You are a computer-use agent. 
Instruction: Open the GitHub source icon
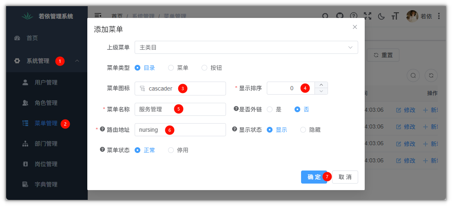[340, 16]
